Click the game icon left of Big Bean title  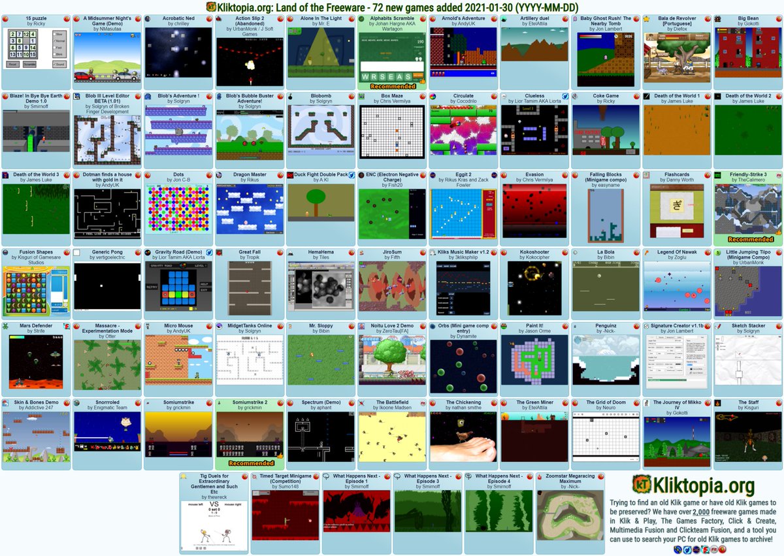(x=718, y=19)
